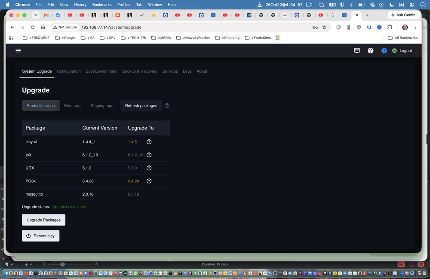Log out using the Logout link

click(405, 51)
